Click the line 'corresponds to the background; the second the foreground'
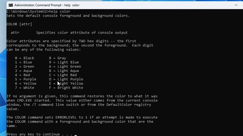This screenshot has height=136, width=243. 80,45
